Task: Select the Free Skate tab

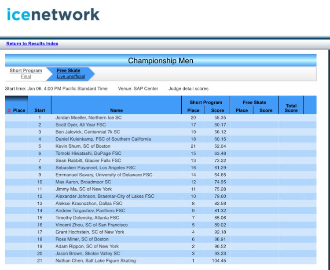Action: [x=68, y=70]
